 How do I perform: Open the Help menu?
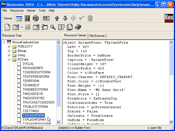52,10
